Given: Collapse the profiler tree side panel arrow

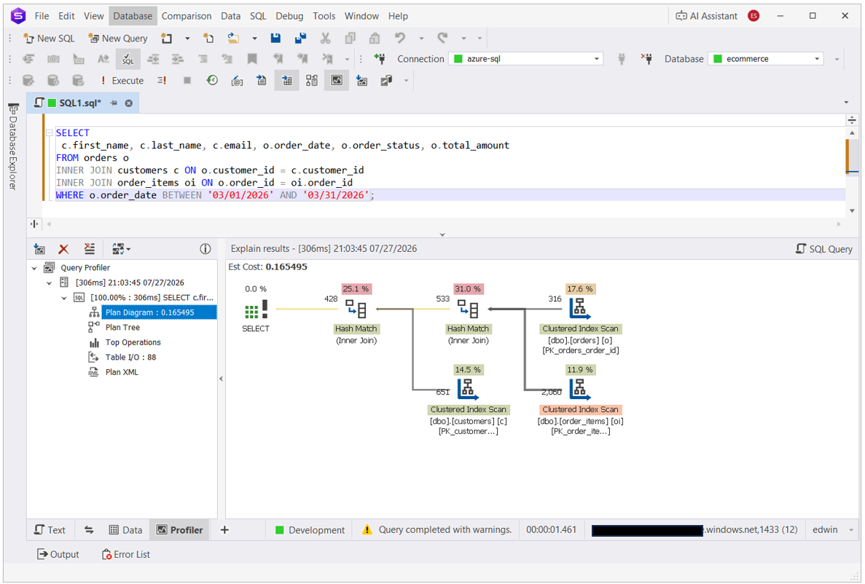Looking at the screenshot, I should click(222, 379).
